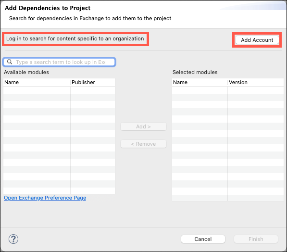Click the < Remove button
Screen dimensions: 287x252
(143, 144)
